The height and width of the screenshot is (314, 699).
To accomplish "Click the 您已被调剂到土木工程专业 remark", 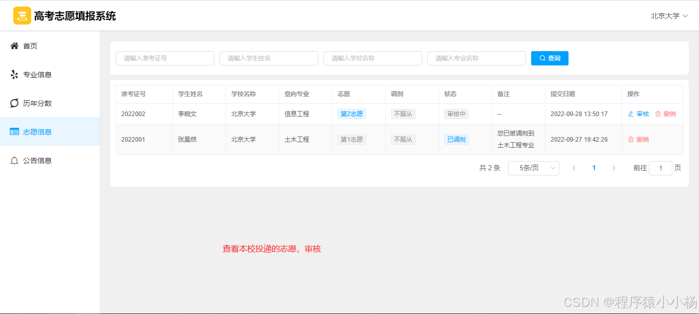I will (516, 140).
